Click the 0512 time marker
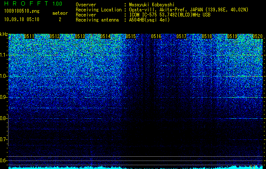The width and height of the screenshot is (266, 169). click(55, 36)
